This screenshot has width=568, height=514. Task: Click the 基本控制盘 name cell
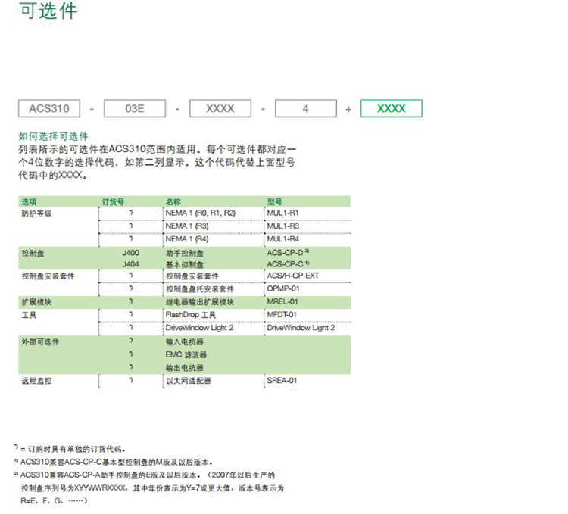185,265
